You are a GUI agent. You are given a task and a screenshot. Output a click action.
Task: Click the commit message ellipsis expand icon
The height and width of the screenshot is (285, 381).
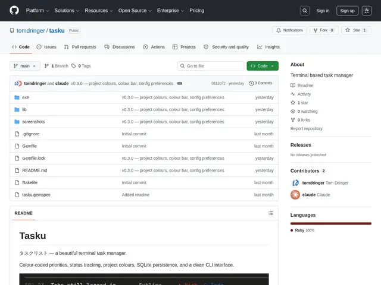[180, 83]
